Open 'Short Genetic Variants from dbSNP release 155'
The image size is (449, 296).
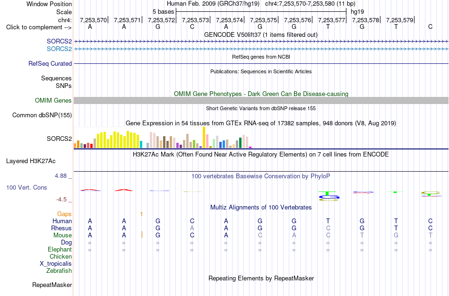[x=261, y=108]
